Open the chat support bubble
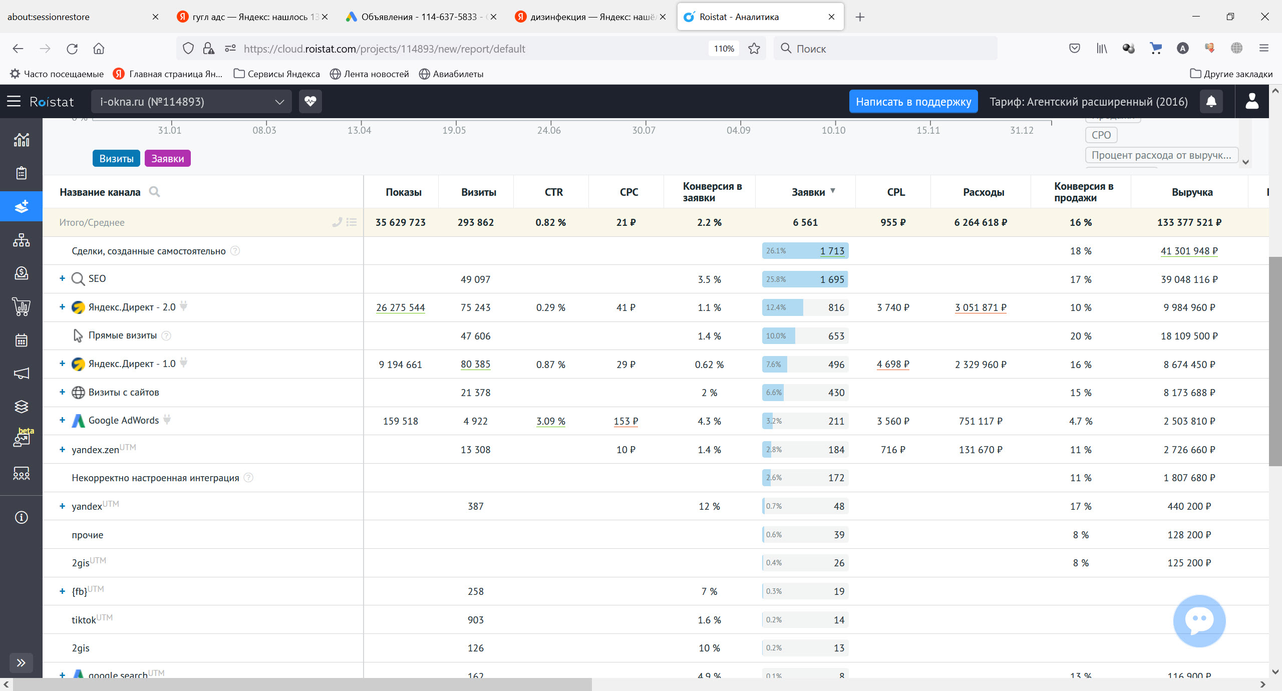Viewport: 1282px width, 691px height. tap(1199, 620)
